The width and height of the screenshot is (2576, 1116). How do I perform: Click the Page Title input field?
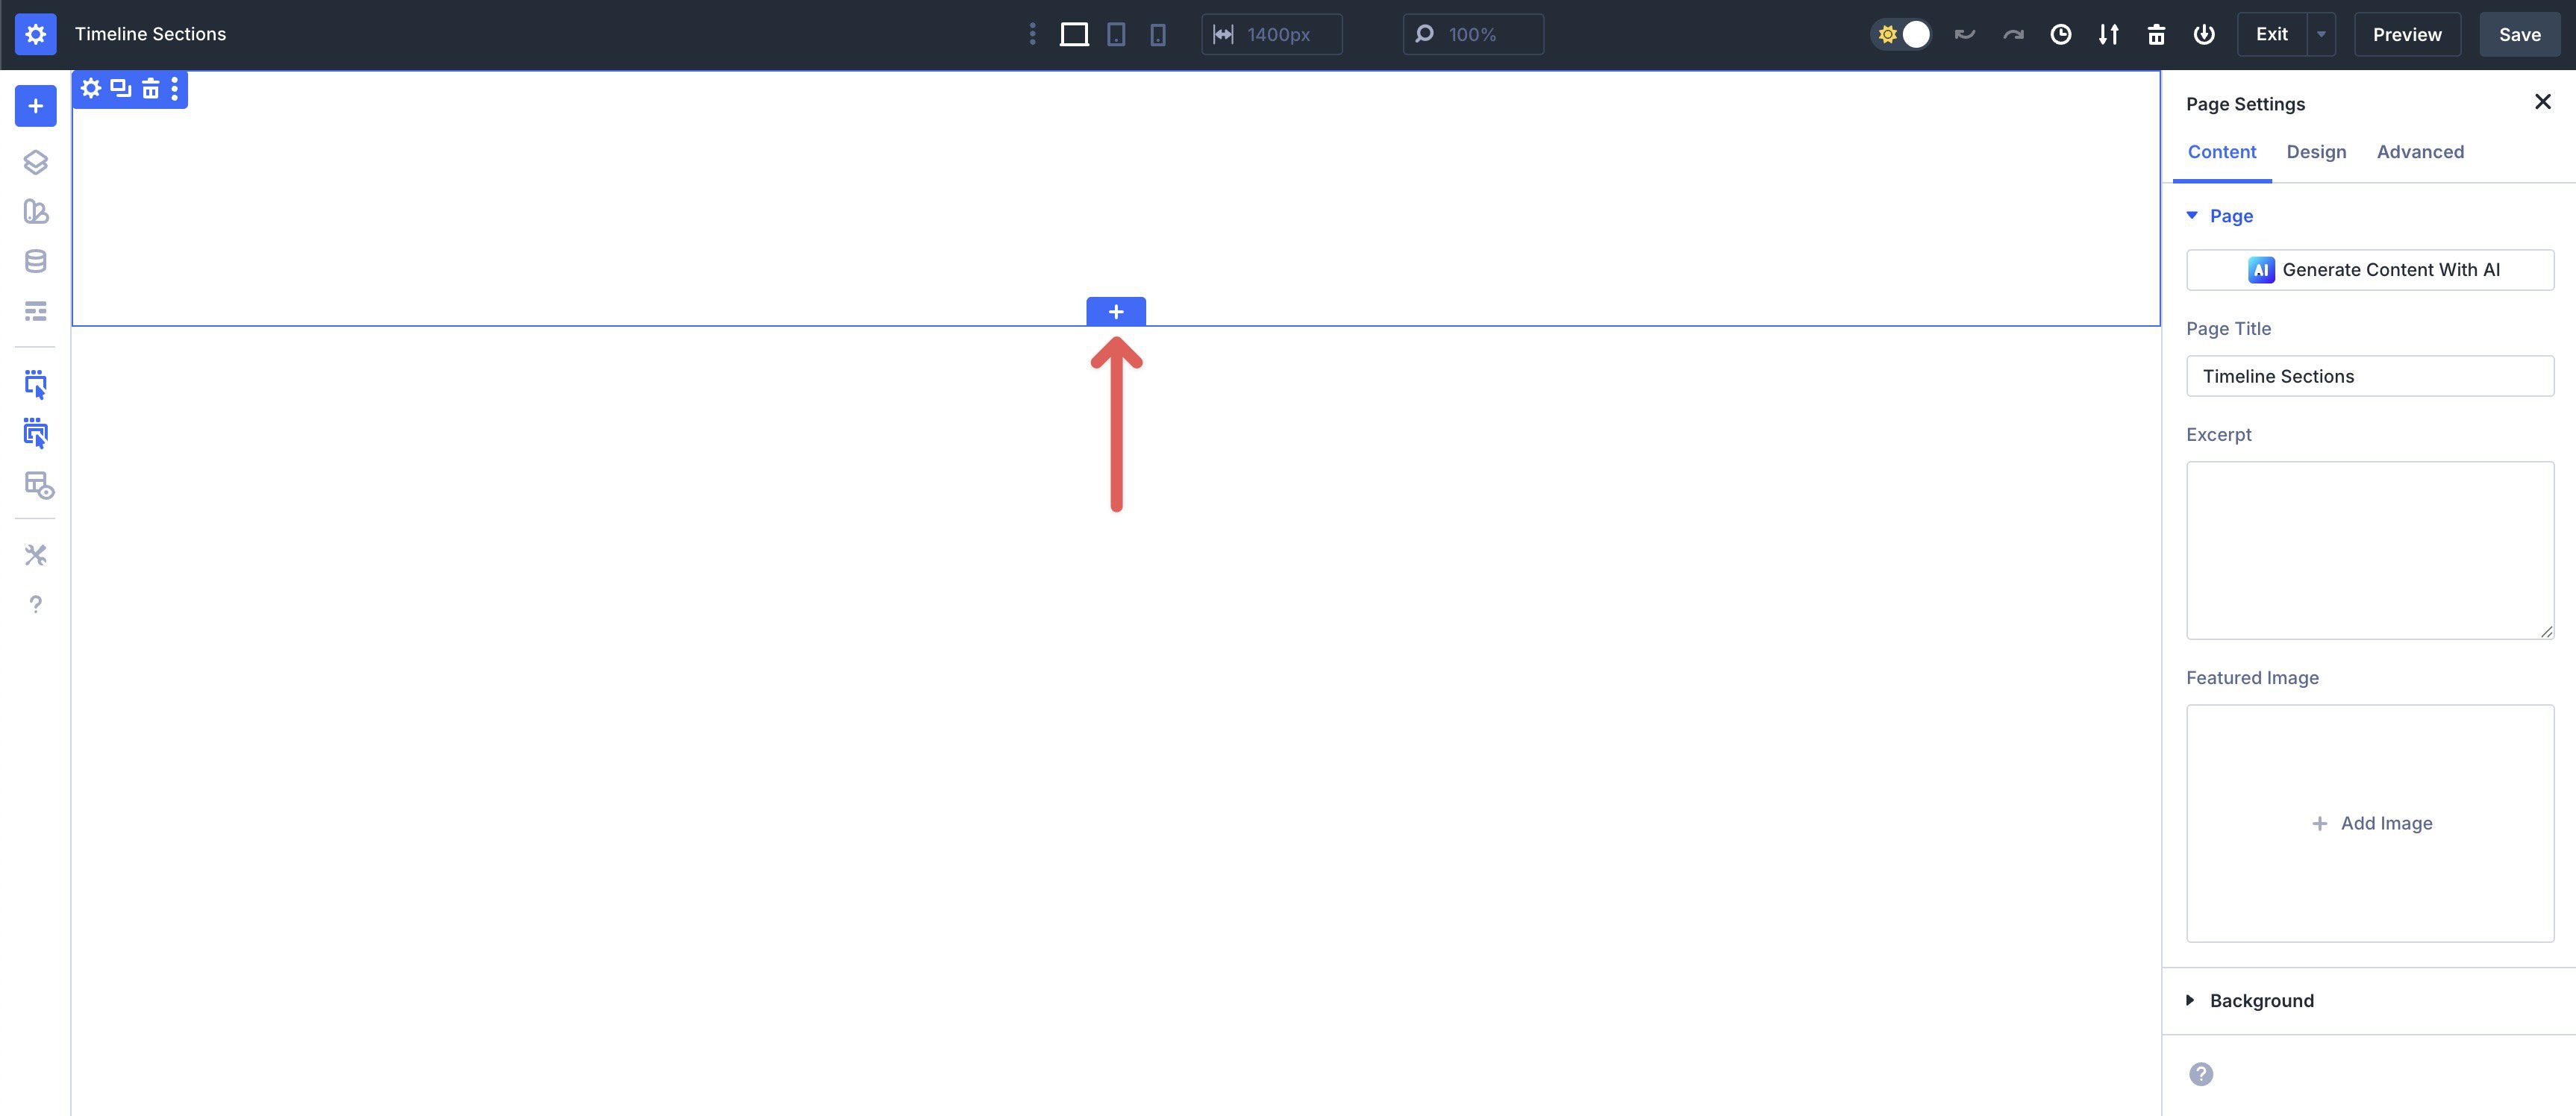coord(2370,376)
